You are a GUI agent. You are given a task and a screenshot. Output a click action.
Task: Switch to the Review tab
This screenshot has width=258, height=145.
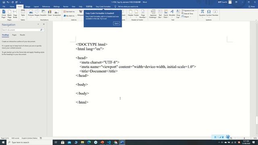tap(66, 6)
